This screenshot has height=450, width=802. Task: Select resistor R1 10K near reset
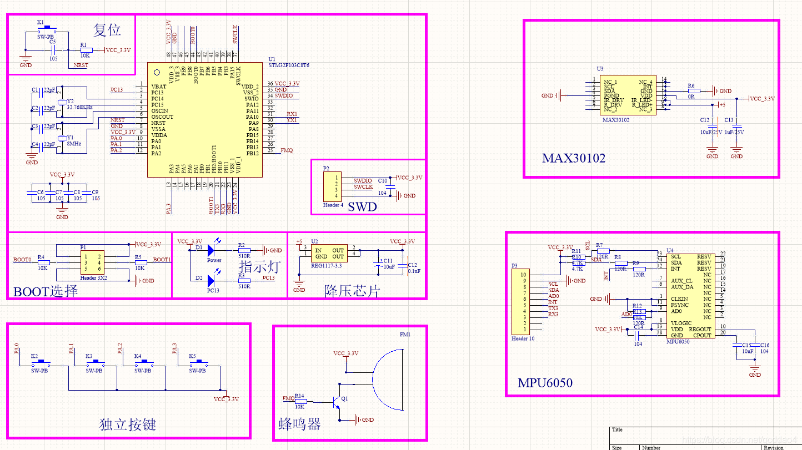tap(86, 49)
